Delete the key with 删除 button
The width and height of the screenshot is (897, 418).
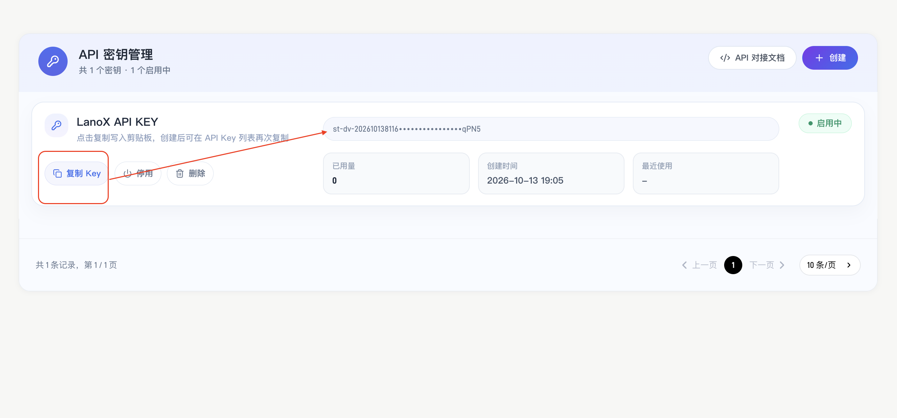pos(190,173)
